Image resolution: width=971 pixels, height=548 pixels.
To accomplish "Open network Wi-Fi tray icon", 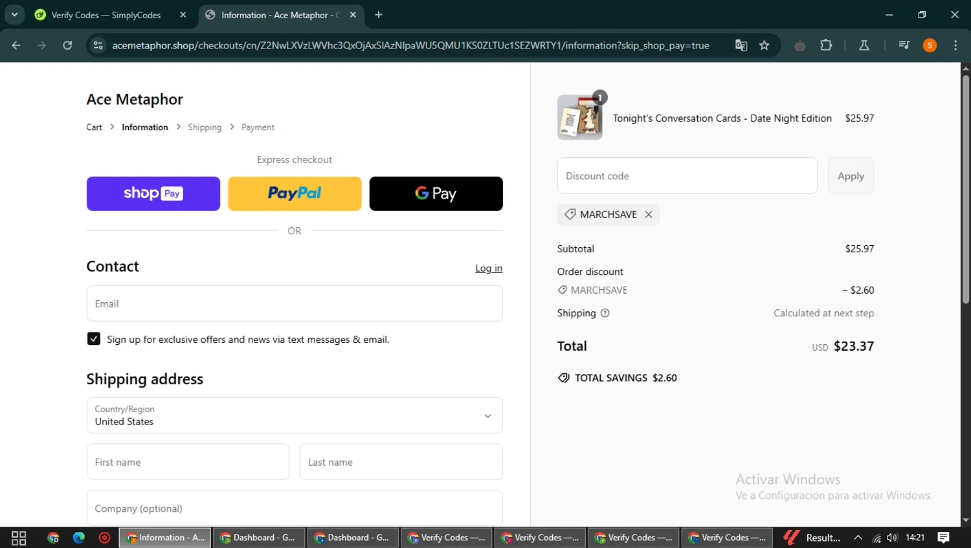I will (876, 538).
